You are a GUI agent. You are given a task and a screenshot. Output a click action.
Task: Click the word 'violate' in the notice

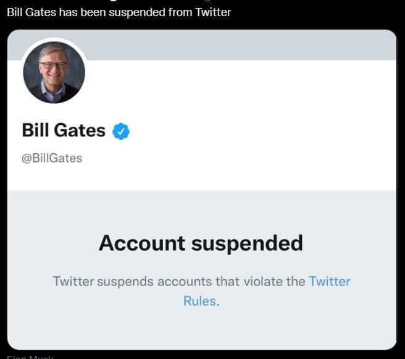(x=262, y=281)
